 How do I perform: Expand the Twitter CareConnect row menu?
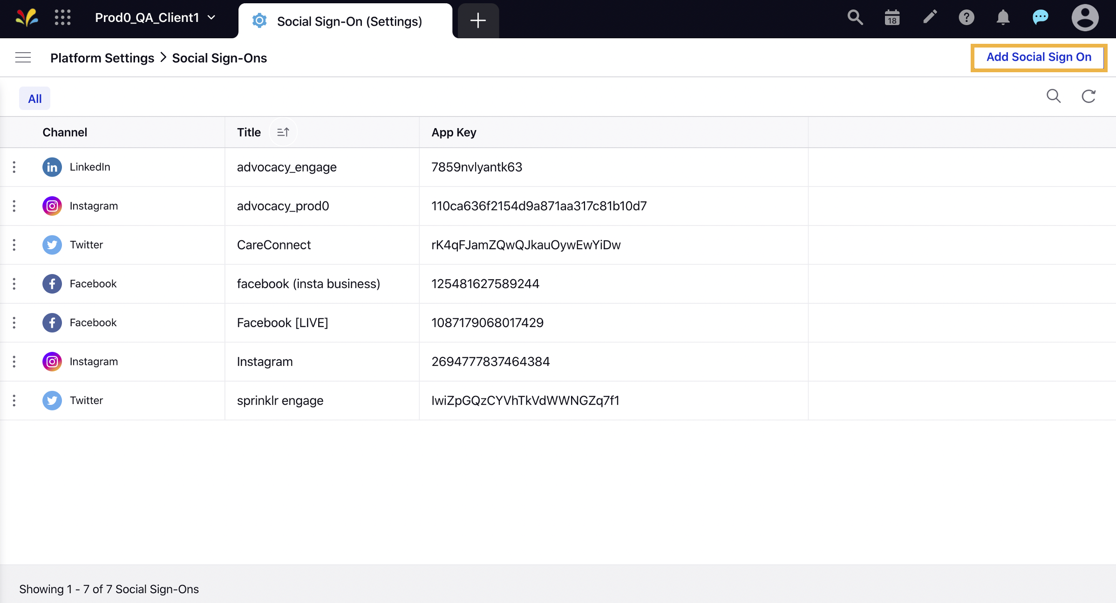pos(14,244)
